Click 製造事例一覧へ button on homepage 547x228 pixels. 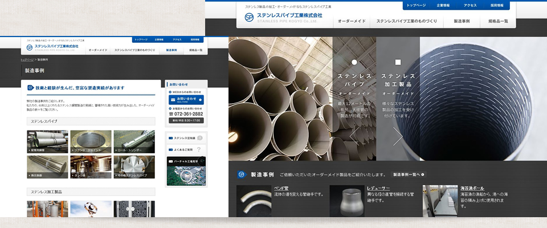409,174
